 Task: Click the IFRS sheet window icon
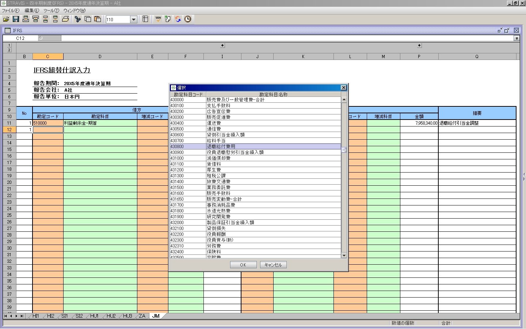(x=8, y=30)
